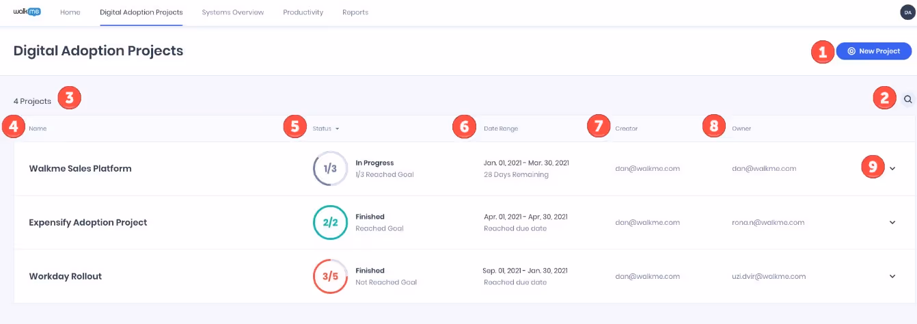Go to the Home tab

point(70,12)
